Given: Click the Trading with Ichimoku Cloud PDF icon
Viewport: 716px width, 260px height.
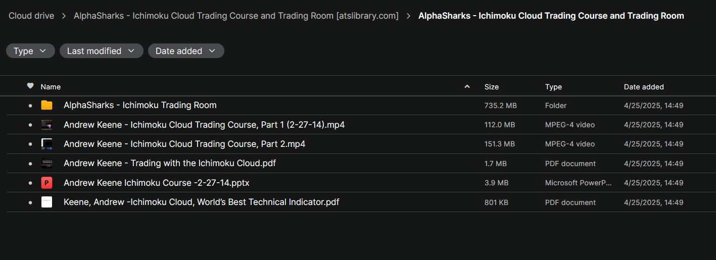Looking at the screenshot, I should (x=46, y=164).
